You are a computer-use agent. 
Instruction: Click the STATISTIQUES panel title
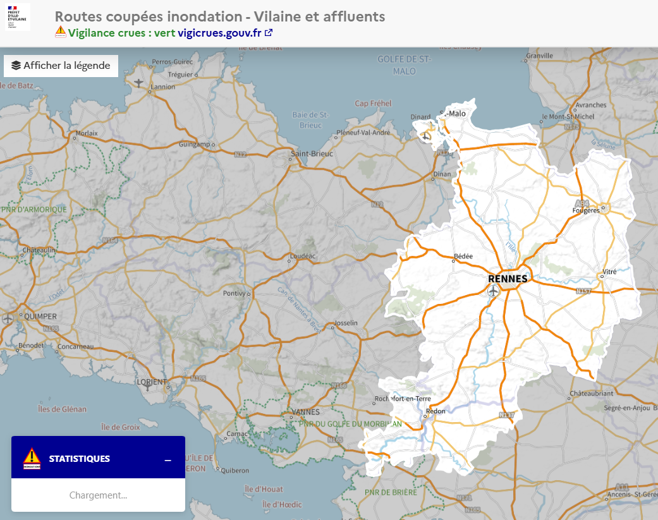79,459
